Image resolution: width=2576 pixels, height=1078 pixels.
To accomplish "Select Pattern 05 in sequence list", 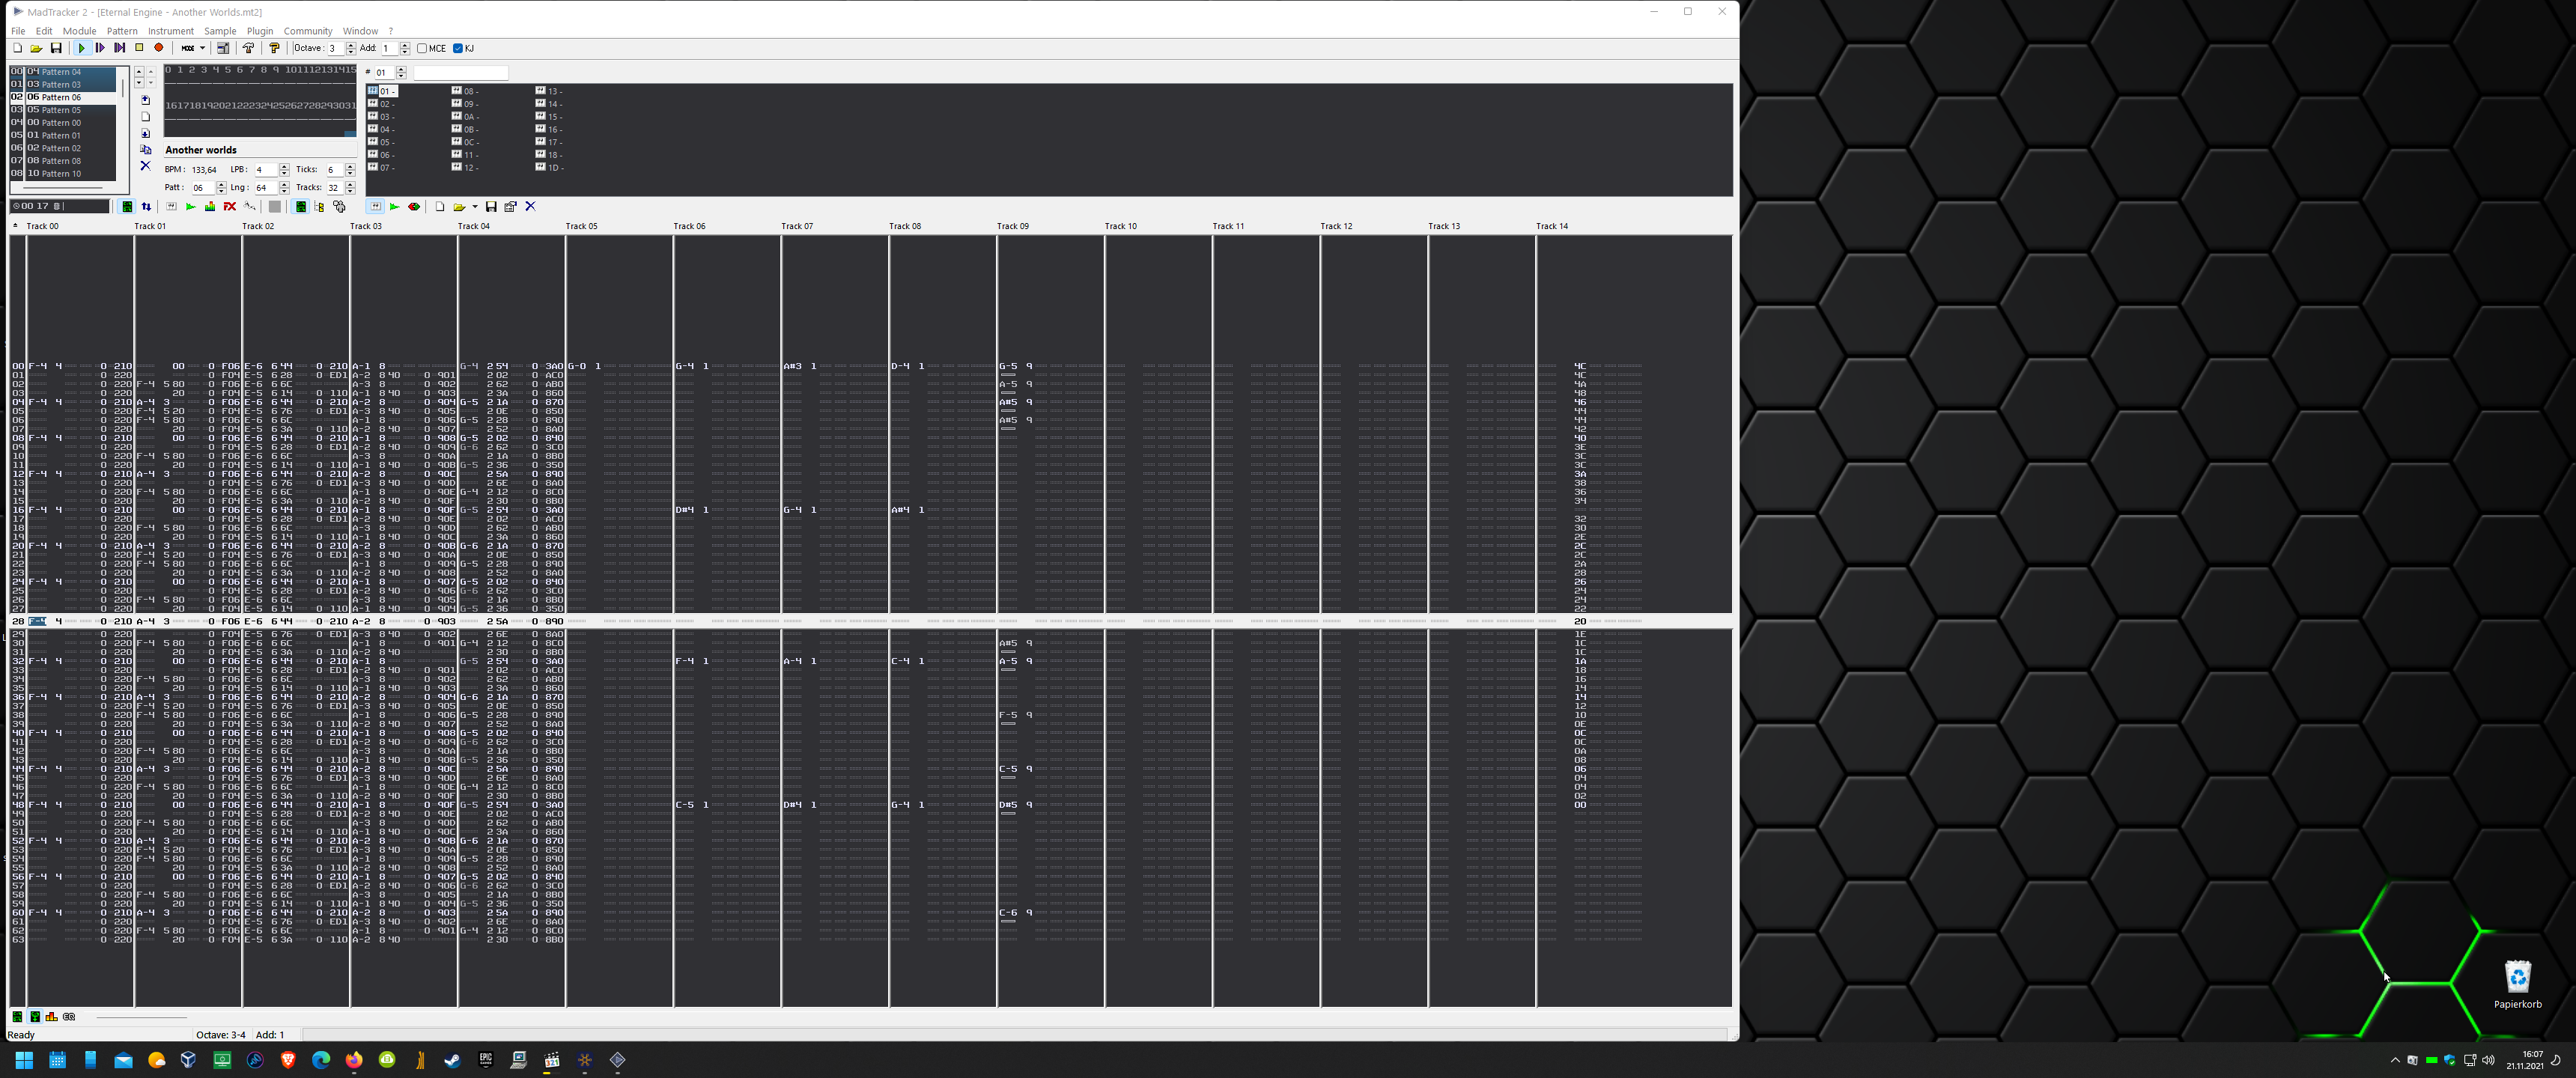I will click(61, 110).
